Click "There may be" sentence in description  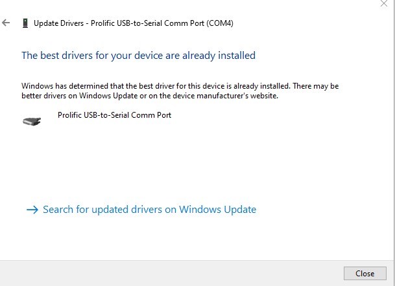(x=316, y=86)
